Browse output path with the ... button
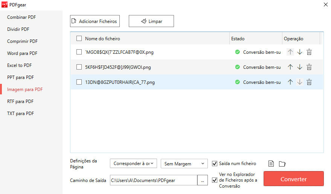Viewport: 331px width, 194px height. pyautogui.click(x=203, y=180)
